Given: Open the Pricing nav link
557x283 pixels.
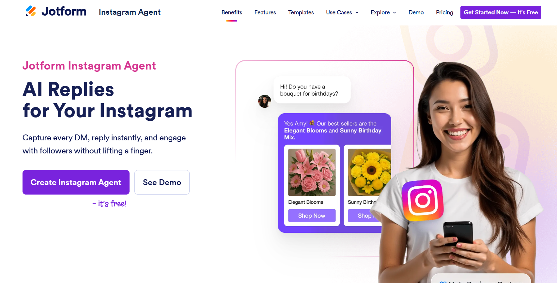Looking at the screenshot, I should coord(444,12).
